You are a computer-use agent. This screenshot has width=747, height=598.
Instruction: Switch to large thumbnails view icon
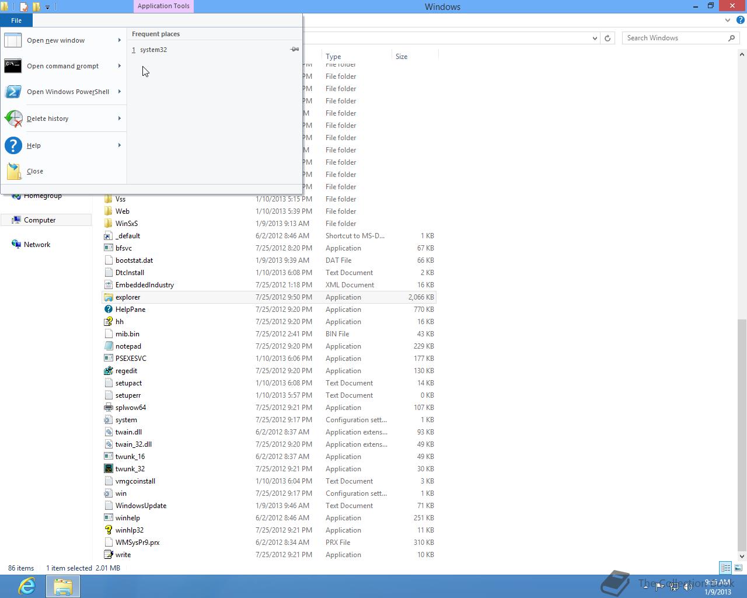point(738,568)
